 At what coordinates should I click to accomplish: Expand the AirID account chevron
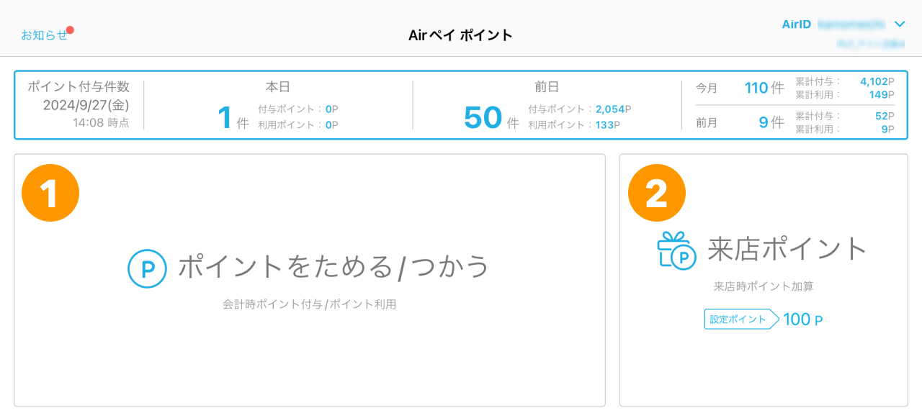tap(899, 24)
